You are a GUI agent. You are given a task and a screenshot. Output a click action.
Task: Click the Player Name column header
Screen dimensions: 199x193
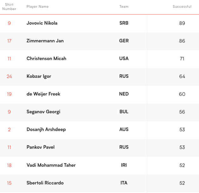[x=37, y=7]
